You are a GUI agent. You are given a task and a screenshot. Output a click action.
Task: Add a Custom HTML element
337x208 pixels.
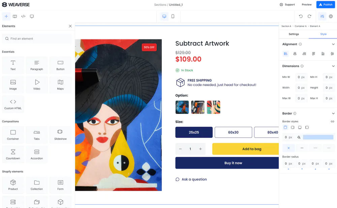13,104
